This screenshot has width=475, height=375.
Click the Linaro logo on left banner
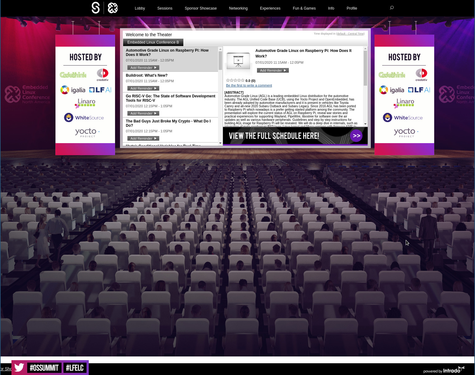click(x=85, y=103)
